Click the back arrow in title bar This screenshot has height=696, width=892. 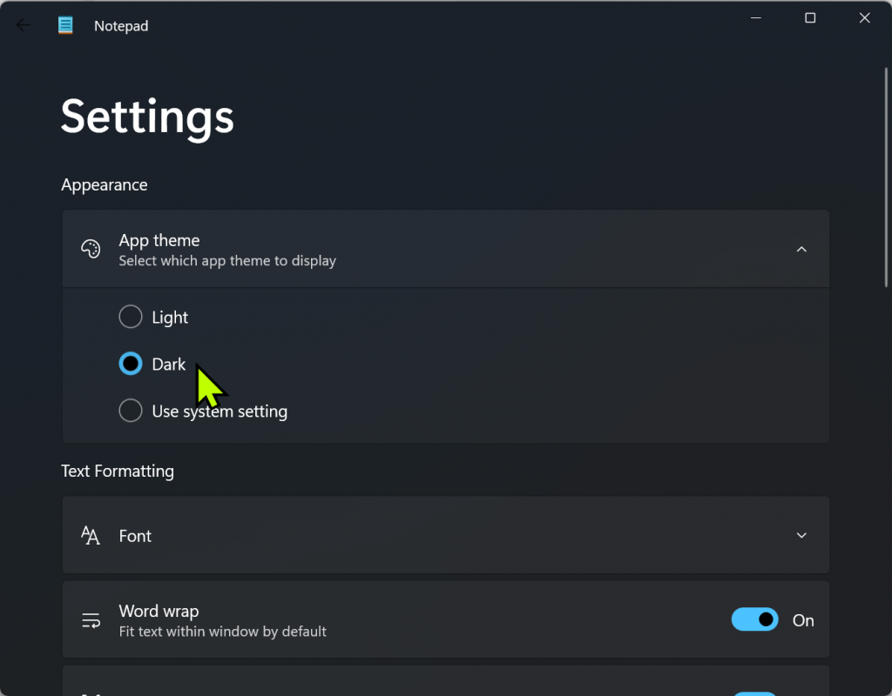point(24,25)
